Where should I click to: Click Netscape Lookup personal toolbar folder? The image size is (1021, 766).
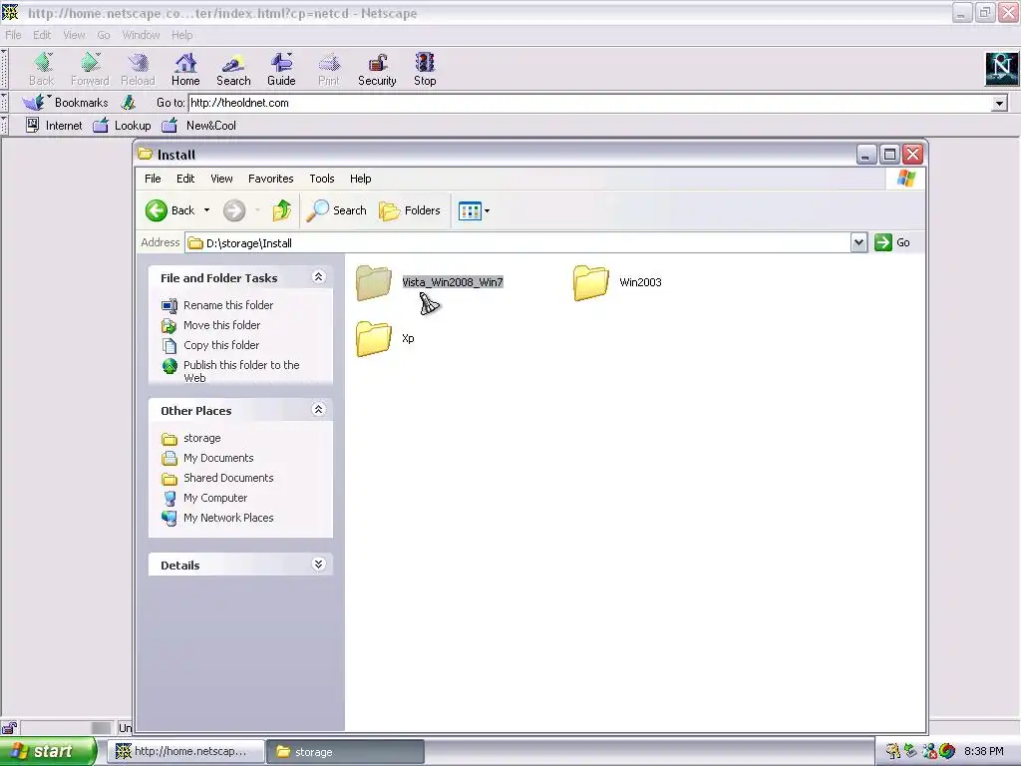pyautogui.click(x=122, y=125)
